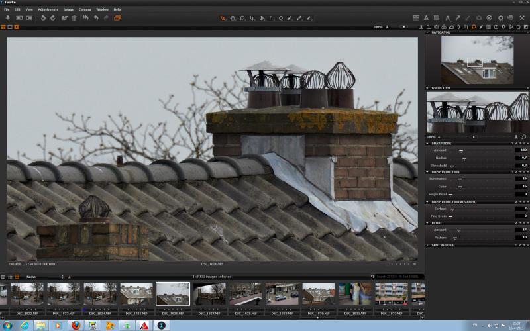Open the Name sort dropdown in browser
This screenshot has width=530, height=331.
click(44, 277)
